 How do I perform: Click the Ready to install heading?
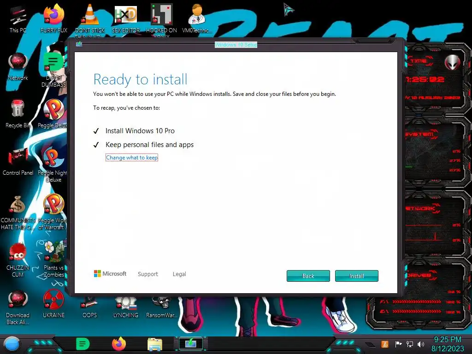(140, 79)
